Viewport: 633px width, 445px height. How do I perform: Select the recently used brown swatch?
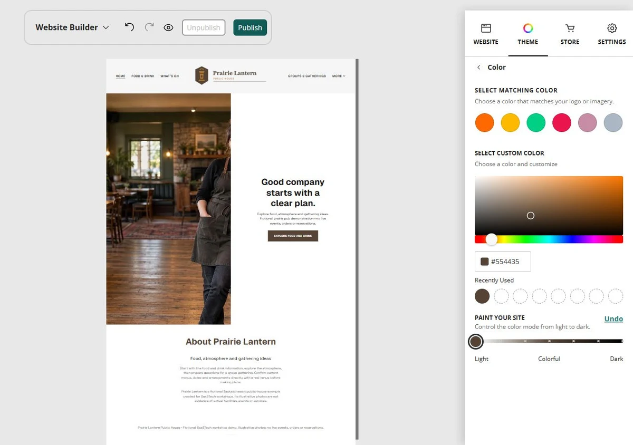click(x=482, y=296)
